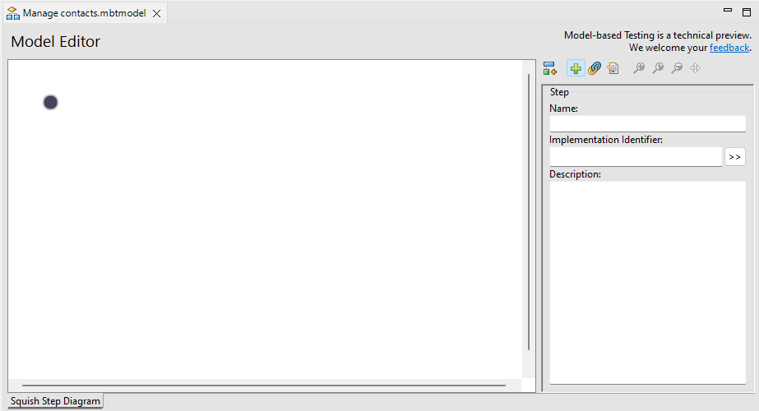
Task: Select the Manage contacts.mbtmodel editor tab
Action: pyautogui.click(x=83, y=13)
